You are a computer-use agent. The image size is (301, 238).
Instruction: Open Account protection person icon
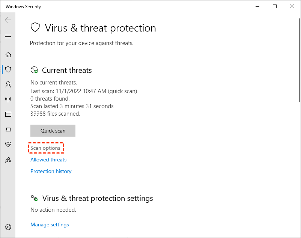coord(8,84)
